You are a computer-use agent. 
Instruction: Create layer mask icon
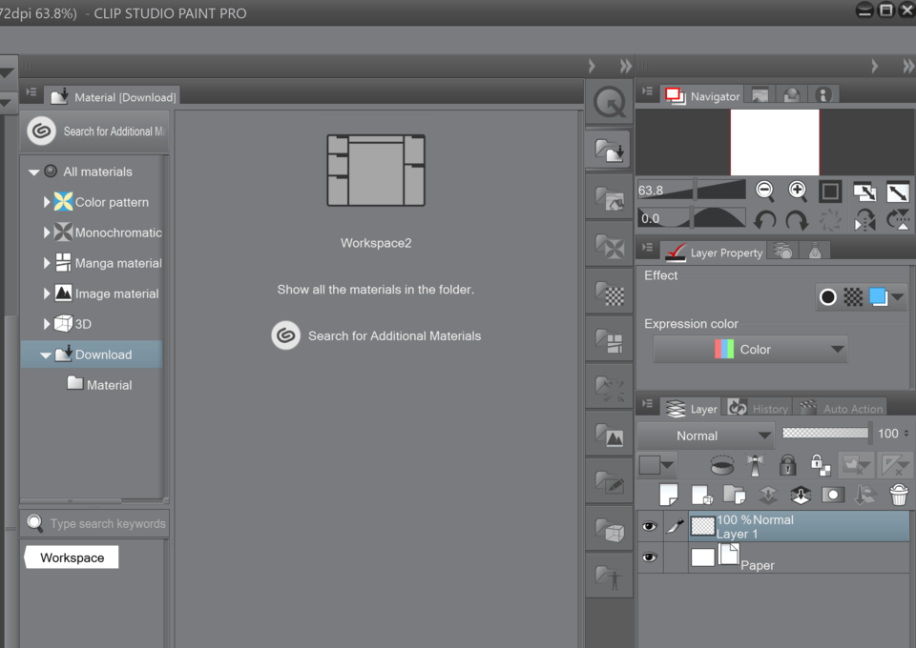pyautogui.click(x=833, y=495)
